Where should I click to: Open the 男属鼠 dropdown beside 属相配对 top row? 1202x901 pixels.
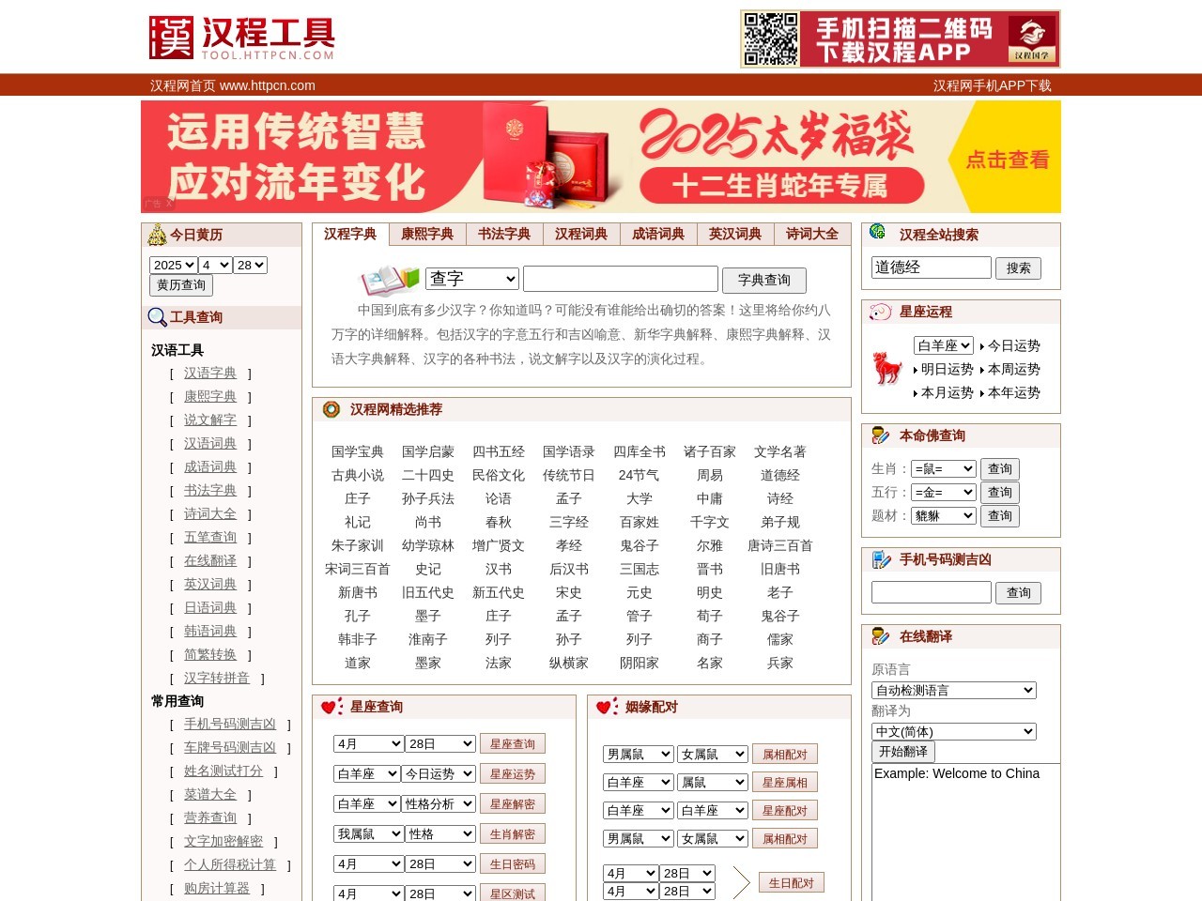639,754
